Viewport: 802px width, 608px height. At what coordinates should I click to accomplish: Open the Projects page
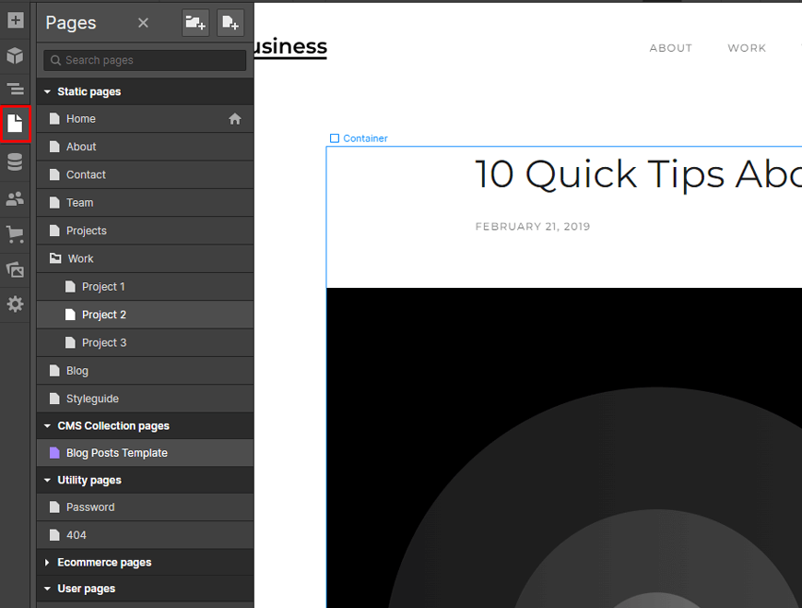[x=146, y=231]
